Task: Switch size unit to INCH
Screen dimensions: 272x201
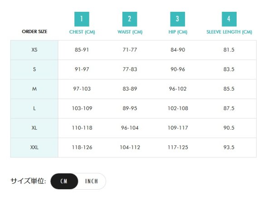Action: pyautogui.click(x=92, y=181)
